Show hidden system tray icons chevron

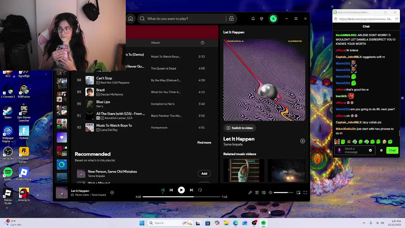364,223
